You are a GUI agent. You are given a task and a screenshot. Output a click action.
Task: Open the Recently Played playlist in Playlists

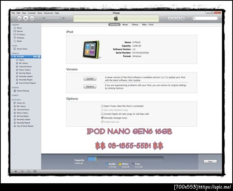(23, 123)
